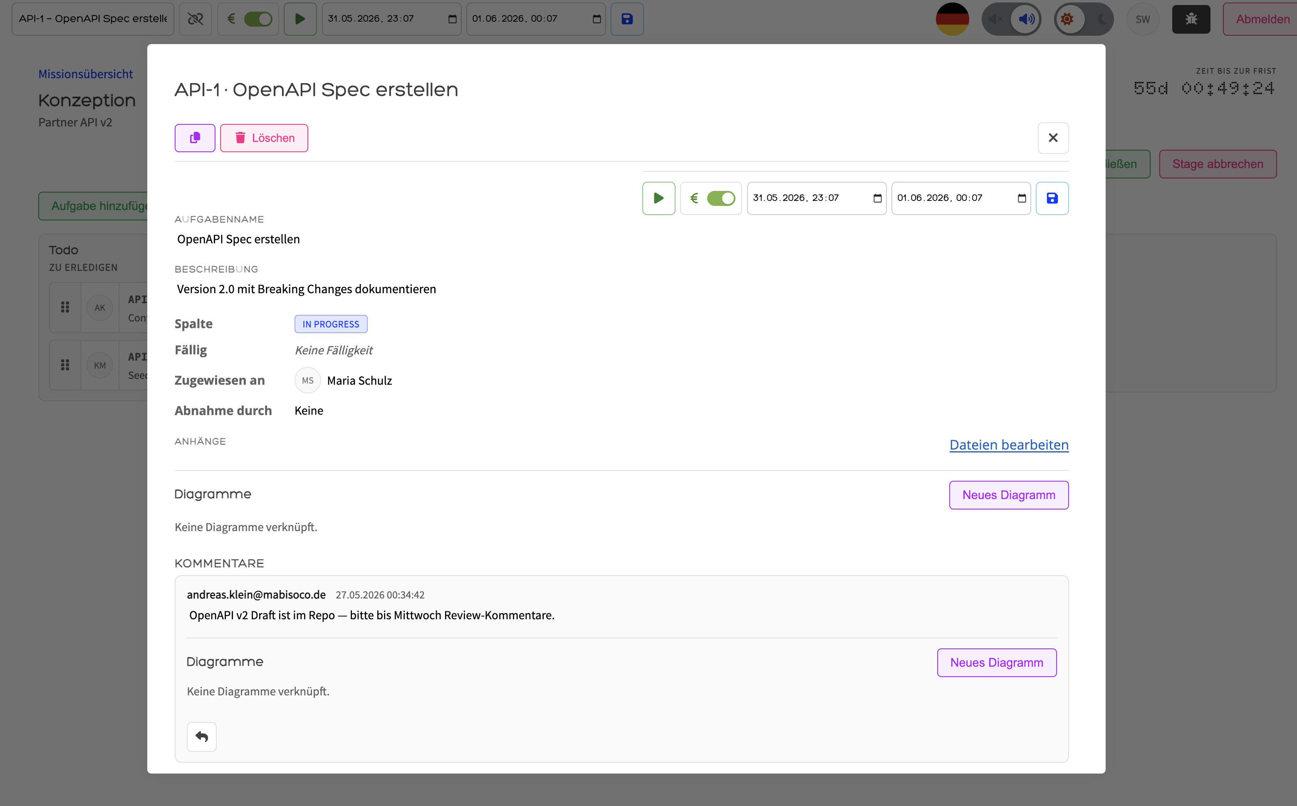The width and height of the screenshot is (1297, 806).
Task: Click the comment author andreas.klein@mabisoco.de
Action: point(256,595)
